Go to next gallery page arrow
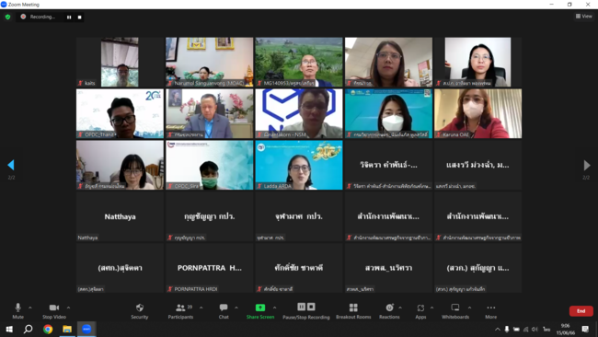598x337 pixels. 587,165
